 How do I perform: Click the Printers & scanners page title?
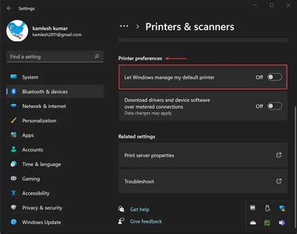190,27
